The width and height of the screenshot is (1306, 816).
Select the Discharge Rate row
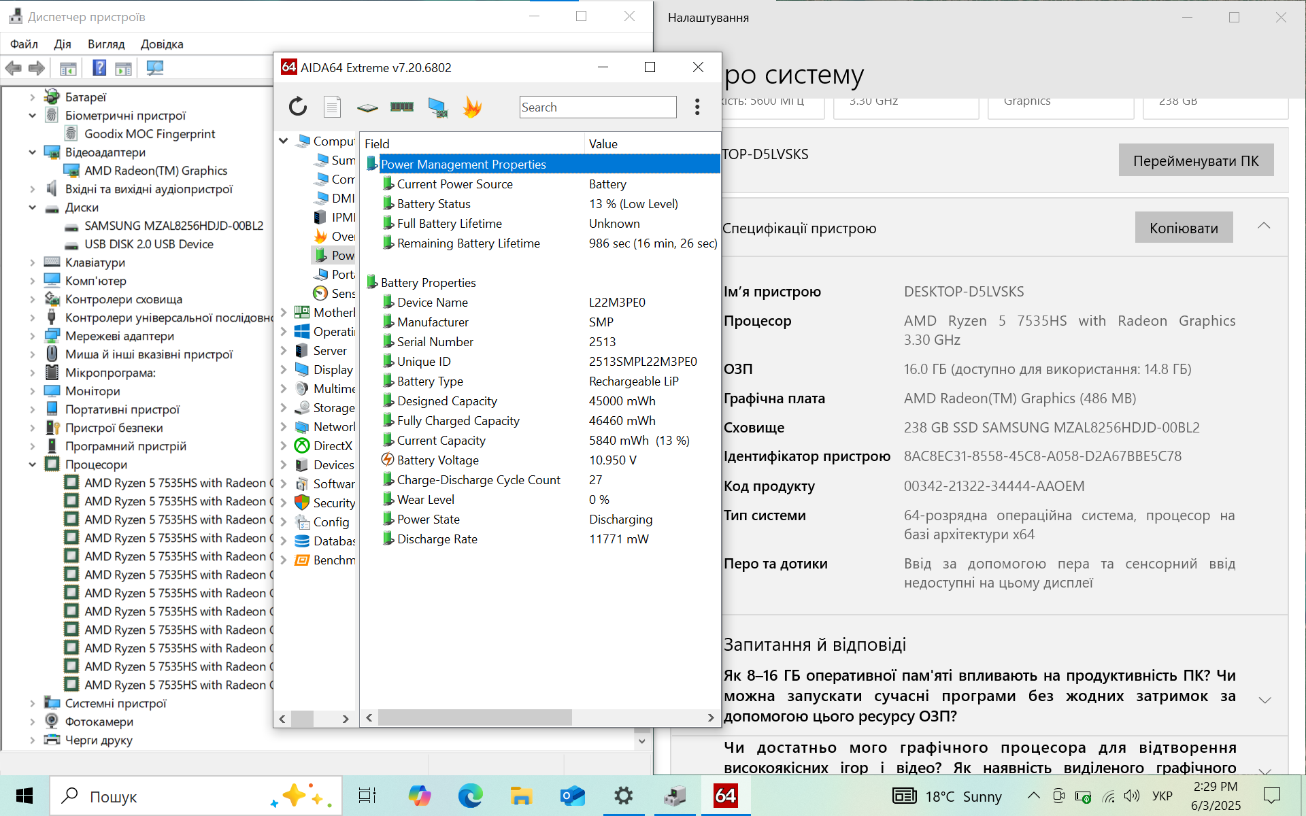[542, 539]
